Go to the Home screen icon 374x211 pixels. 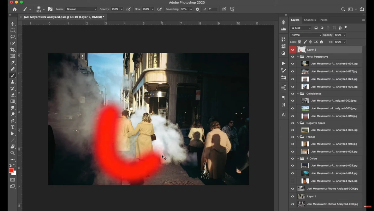[x=15, y=9]
